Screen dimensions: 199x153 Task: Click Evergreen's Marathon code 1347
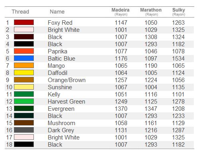click(151, 109)
